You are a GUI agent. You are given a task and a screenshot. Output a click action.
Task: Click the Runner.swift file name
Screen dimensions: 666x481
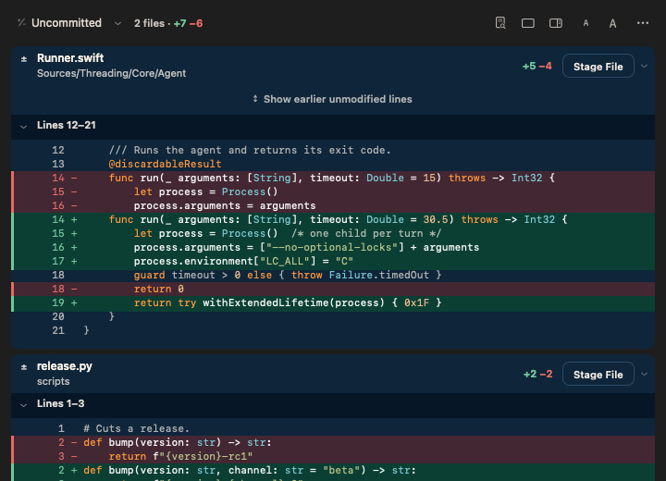70,57
